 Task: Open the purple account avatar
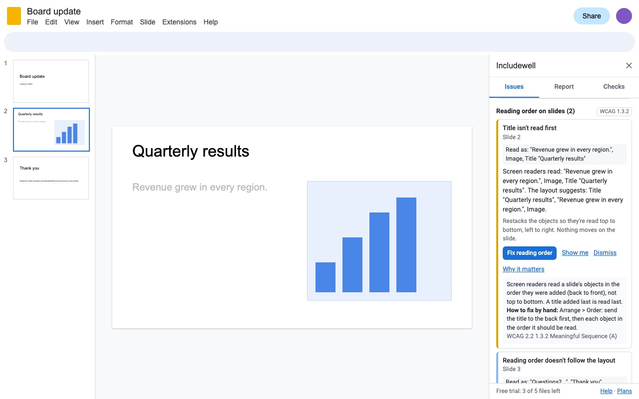click(x=624, y=16)
